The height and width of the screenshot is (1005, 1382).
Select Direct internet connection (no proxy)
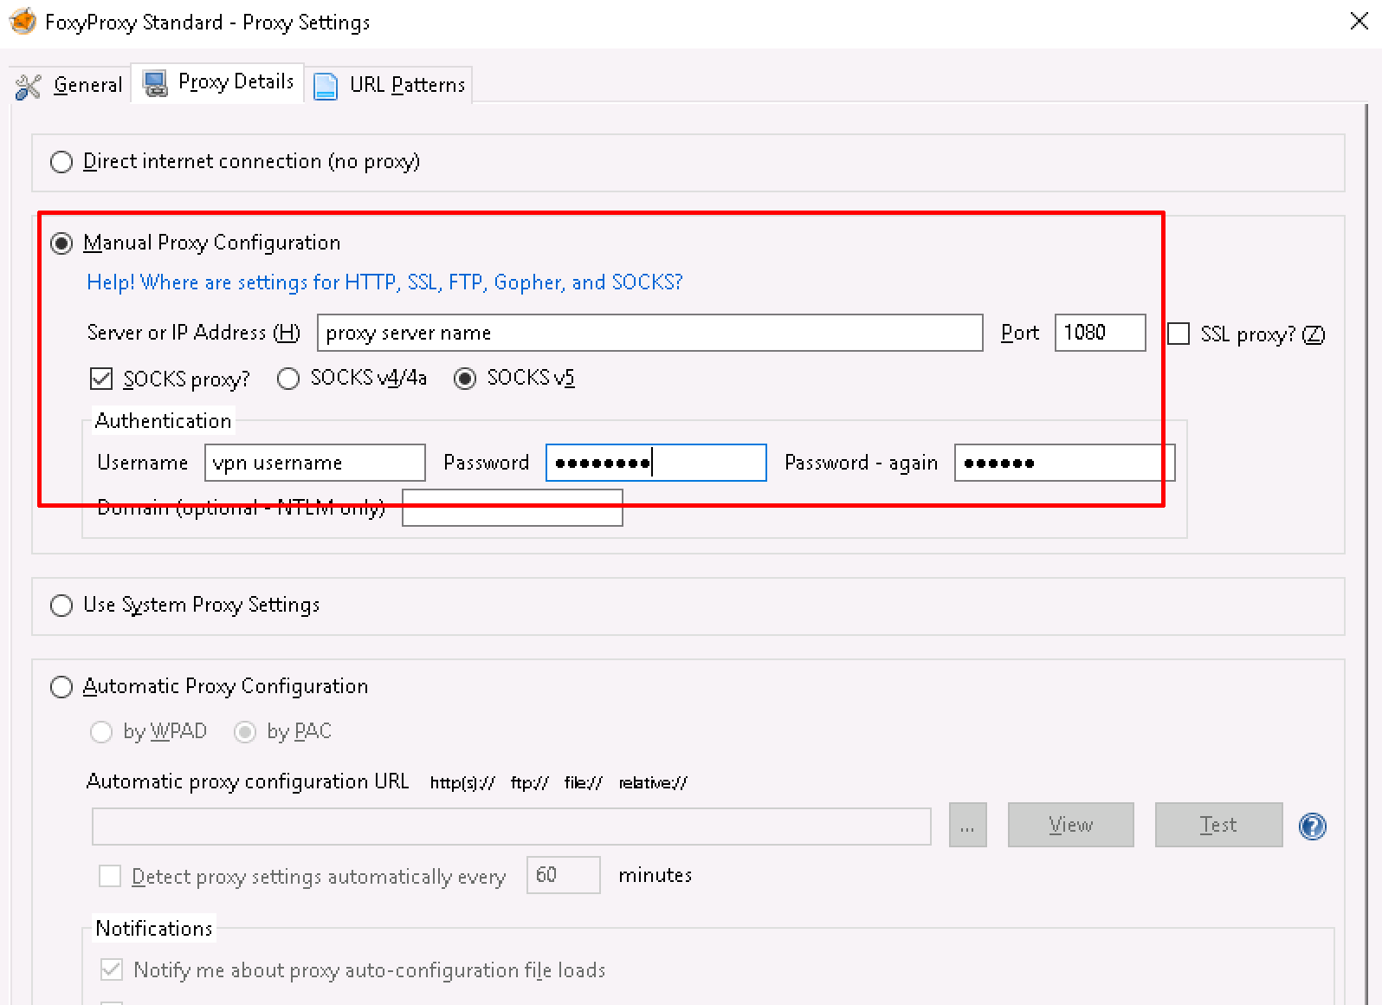pyautogui.click(x=61, y=162)
